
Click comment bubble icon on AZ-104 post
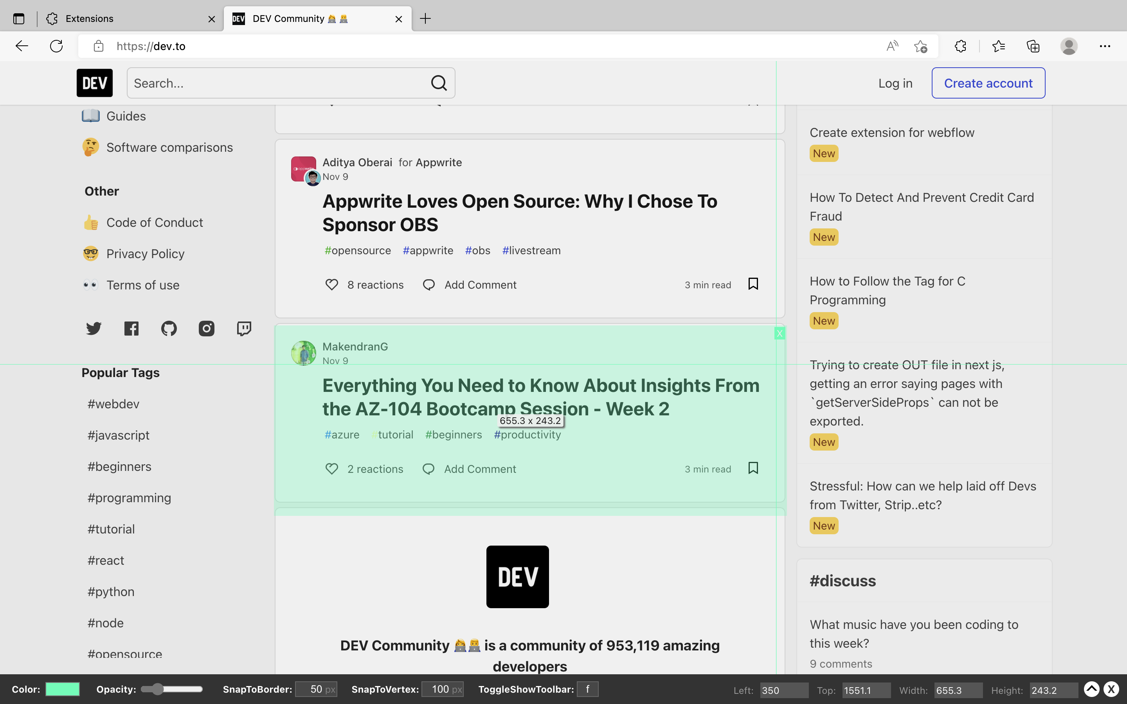coord(428,469)
